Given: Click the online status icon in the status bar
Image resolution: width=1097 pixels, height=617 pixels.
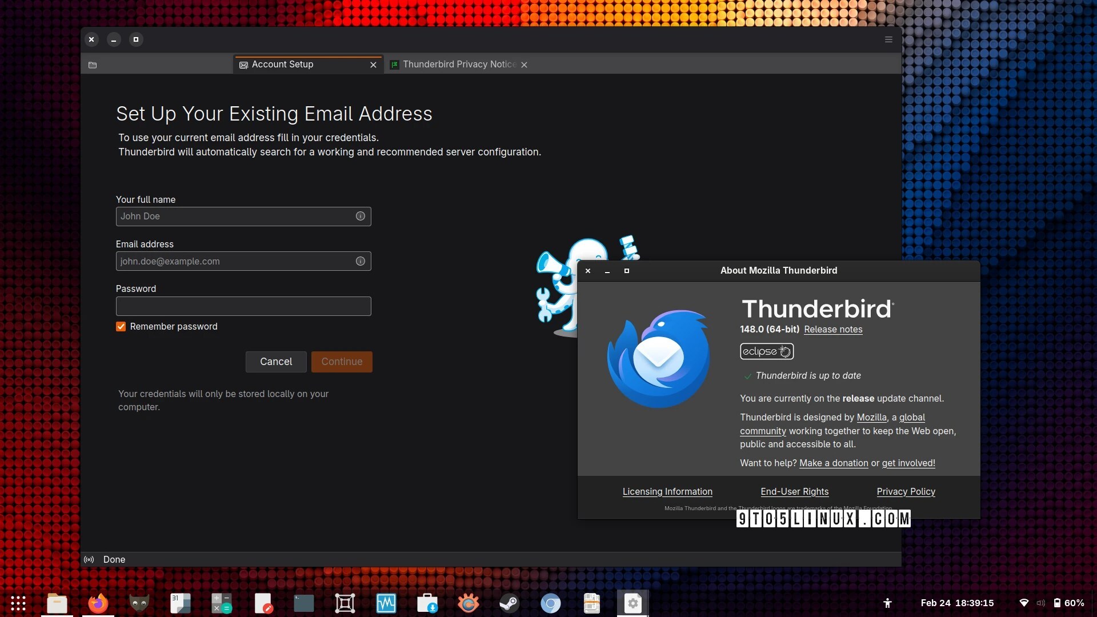Looking at the screenshot, I should 89,559.
